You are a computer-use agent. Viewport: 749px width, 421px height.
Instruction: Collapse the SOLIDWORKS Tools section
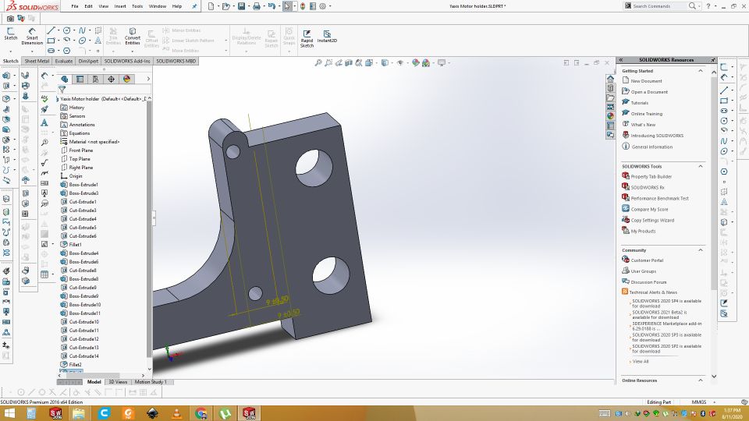coord(701,166)
